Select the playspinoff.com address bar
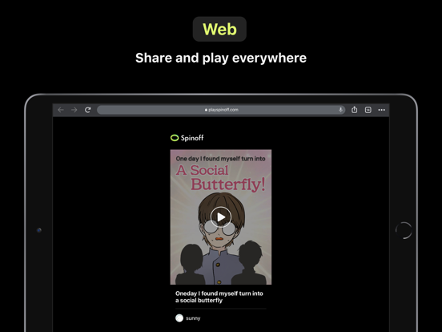 tap(221, 110)
